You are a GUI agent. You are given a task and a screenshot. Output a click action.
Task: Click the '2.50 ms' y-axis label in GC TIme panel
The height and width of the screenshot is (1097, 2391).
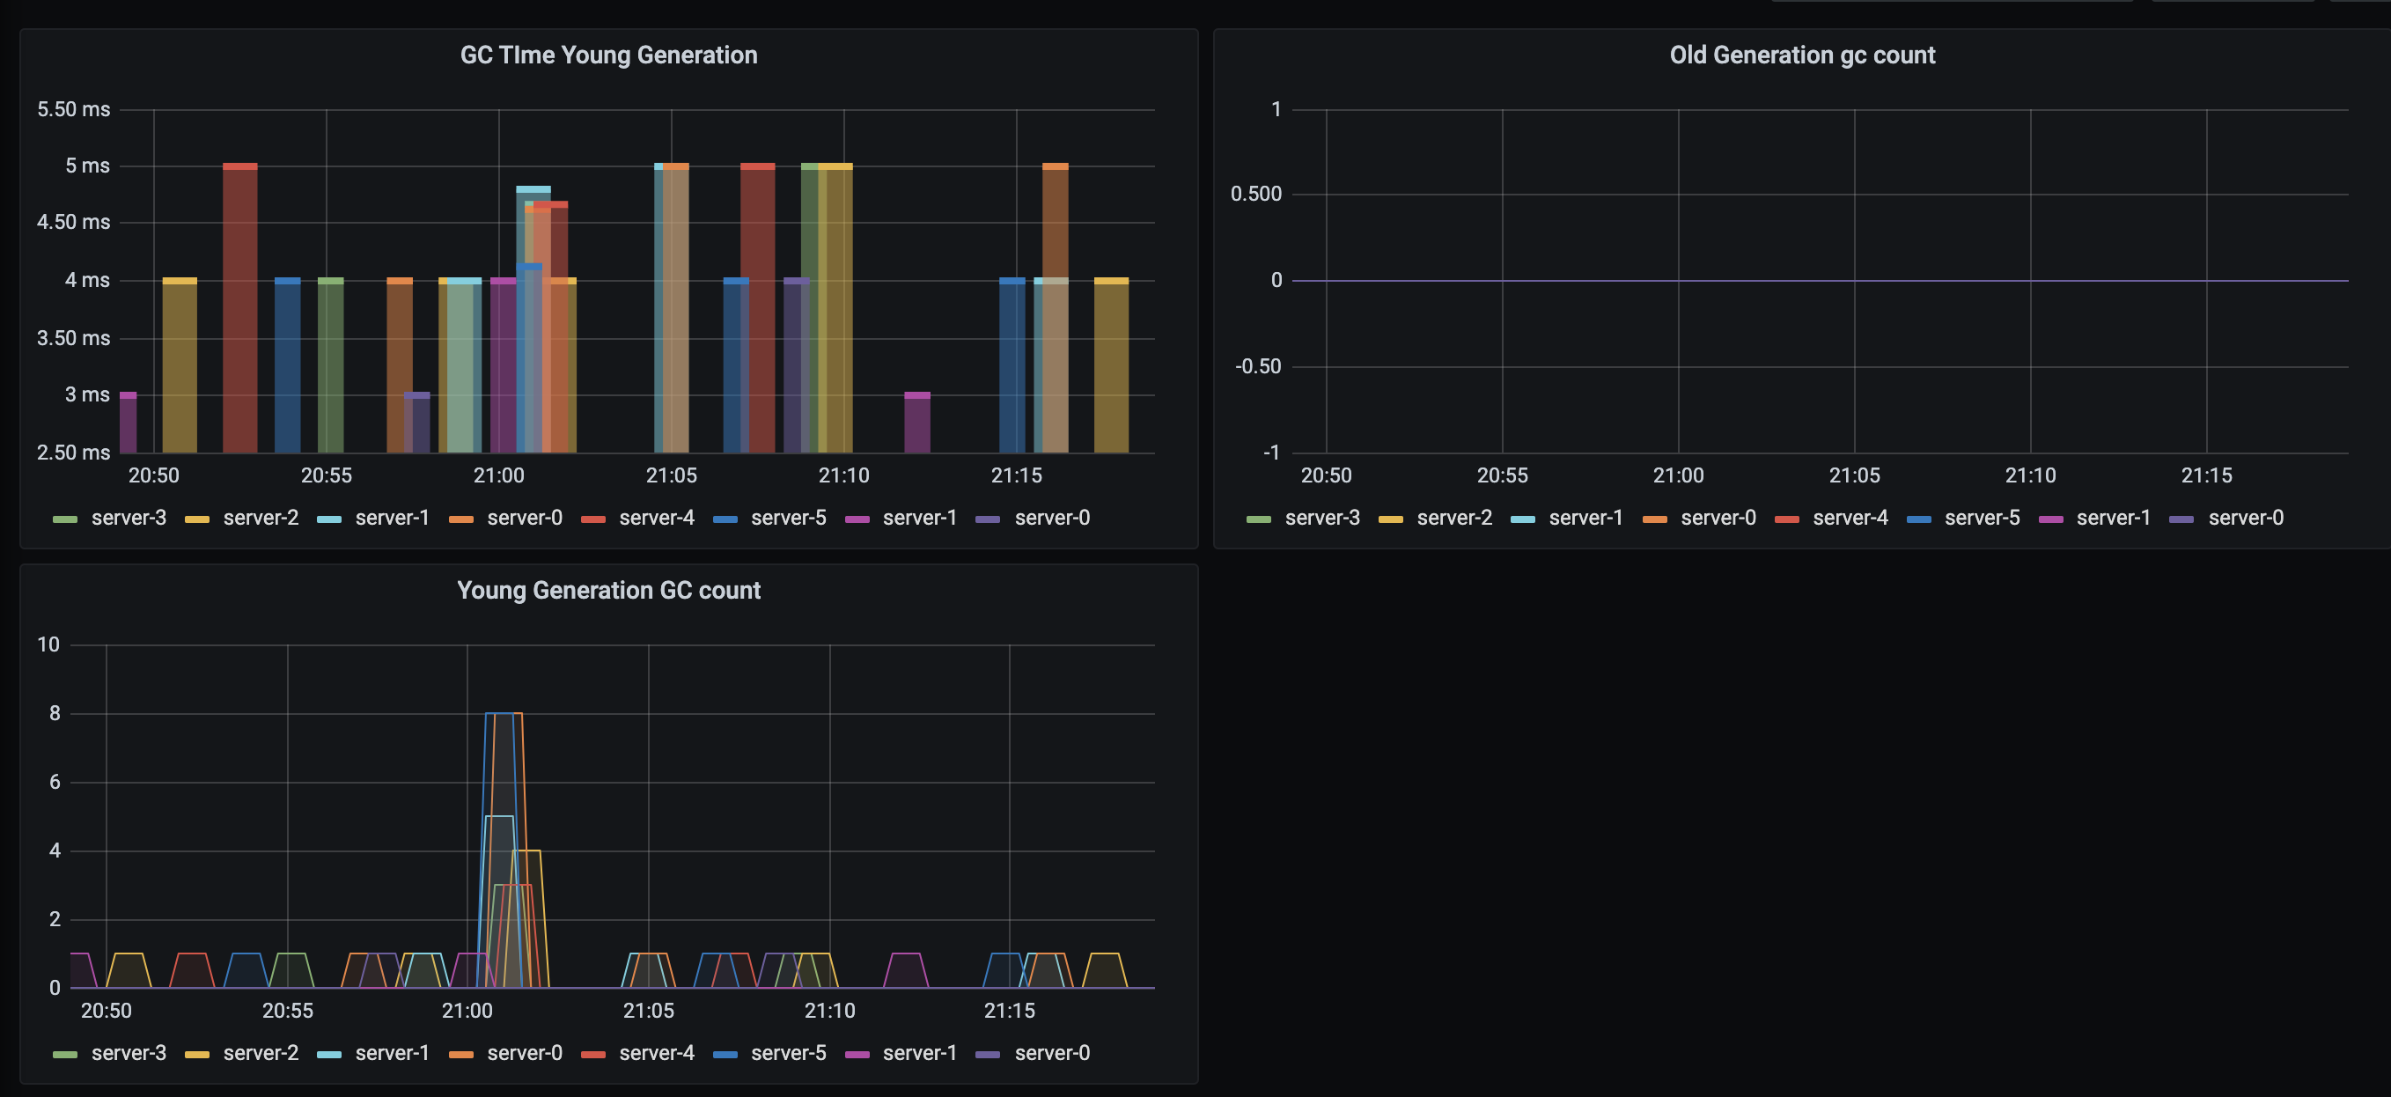73,453
